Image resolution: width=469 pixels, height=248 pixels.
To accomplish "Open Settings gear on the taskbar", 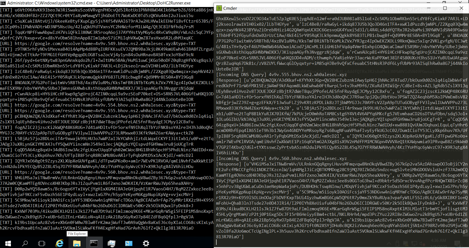I will [x=146, y=243].
